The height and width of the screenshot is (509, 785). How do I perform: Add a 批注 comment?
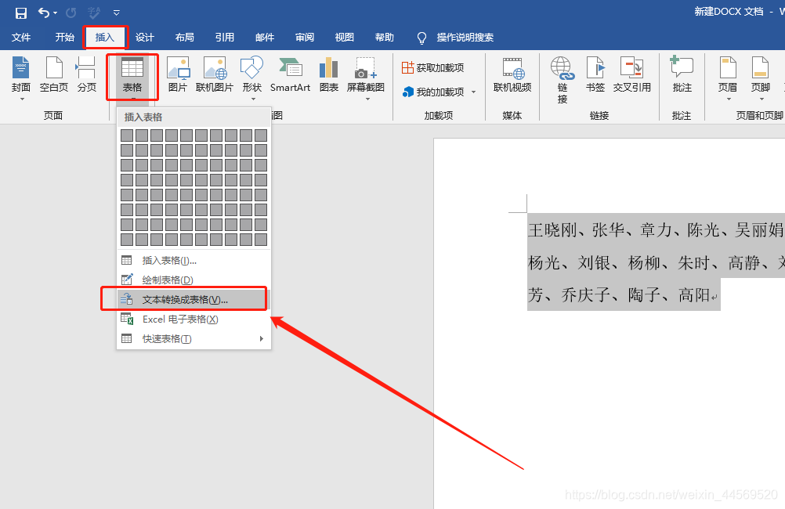pyautogui.click(x=682, y=75)
